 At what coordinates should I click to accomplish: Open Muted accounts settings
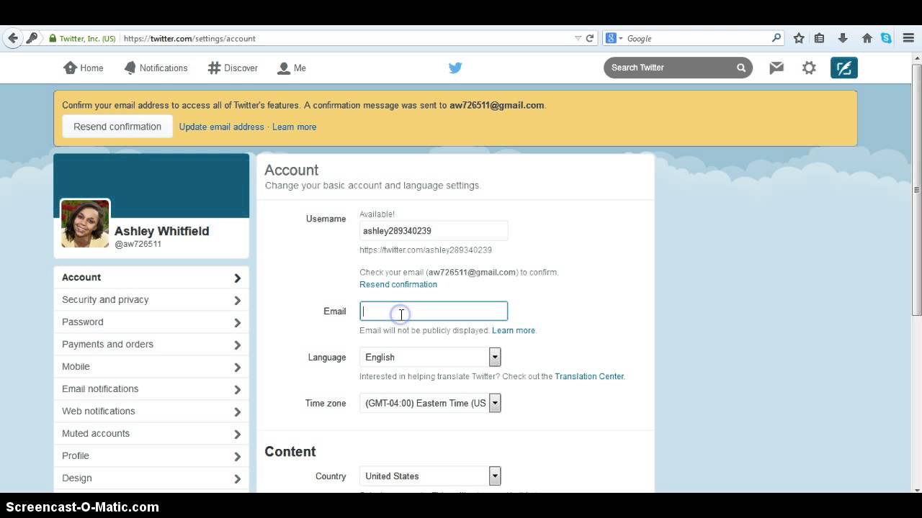(x=151, y=434)
